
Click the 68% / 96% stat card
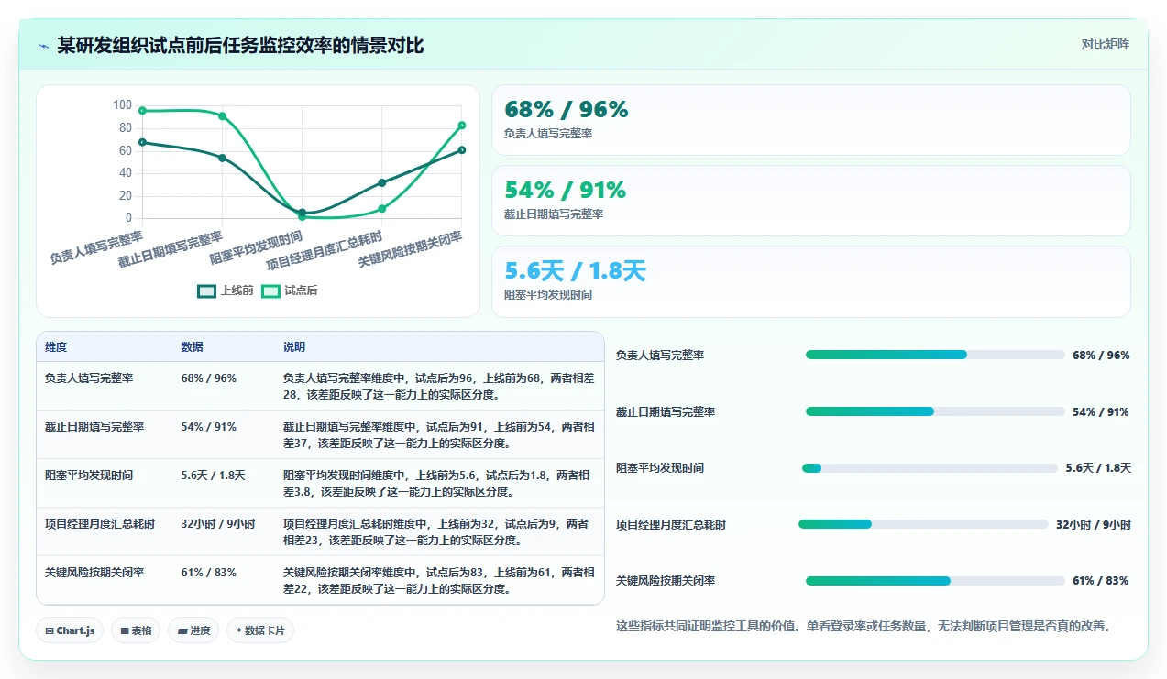(811, 120)
